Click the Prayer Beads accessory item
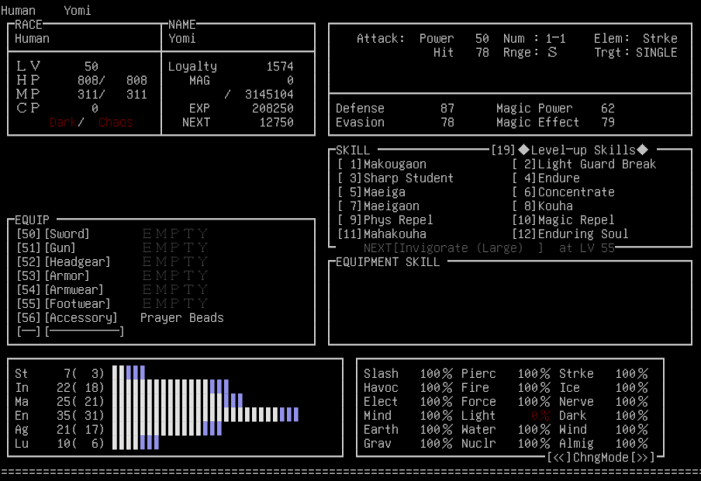701x481 pixels. click(x=182, y=317)
